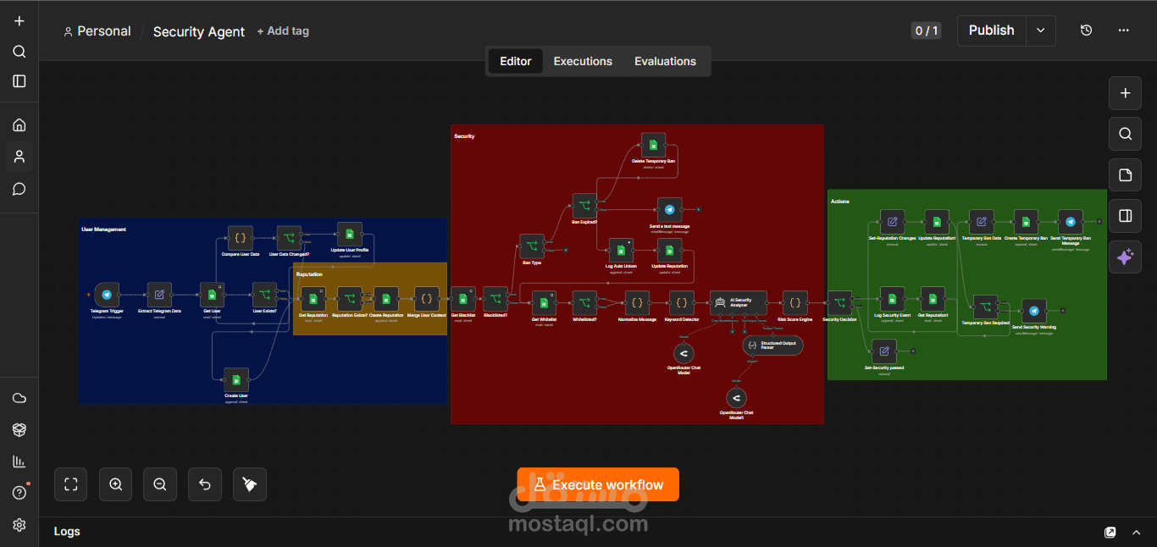
Task: Click the Log Auto Unban node
Action: pos(621,251)
